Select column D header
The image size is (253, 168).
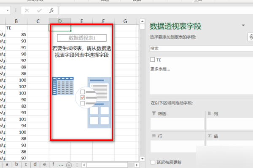60,21
